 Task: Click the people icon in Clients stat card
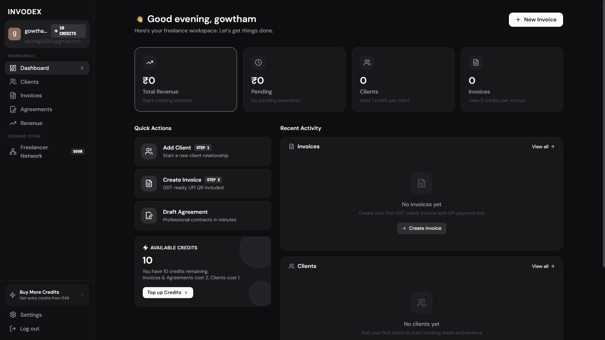367,62
